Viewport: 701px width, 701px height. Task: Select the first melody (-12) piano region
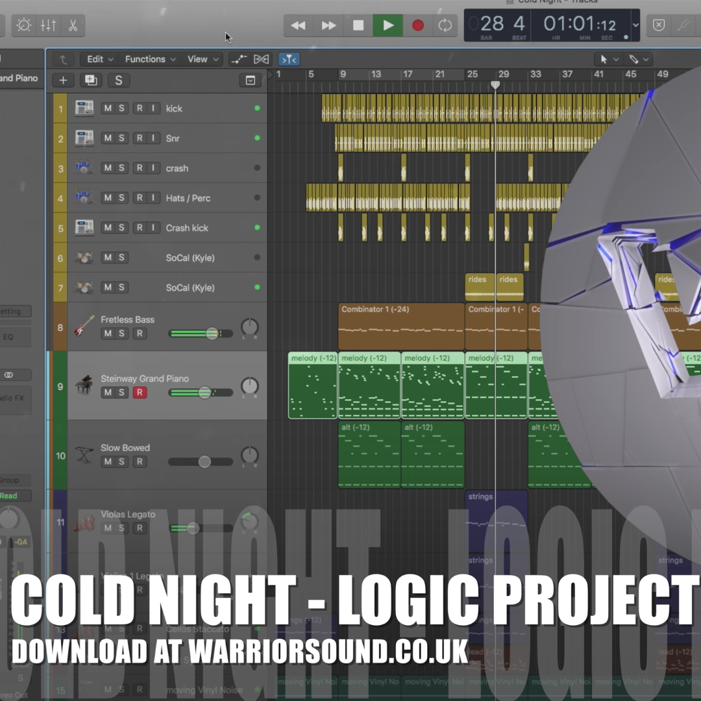point(312,386)
